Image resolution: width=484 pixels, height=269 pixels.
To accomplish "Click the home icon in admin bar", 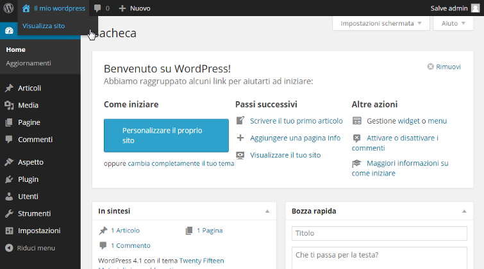I will pos(26,8).
